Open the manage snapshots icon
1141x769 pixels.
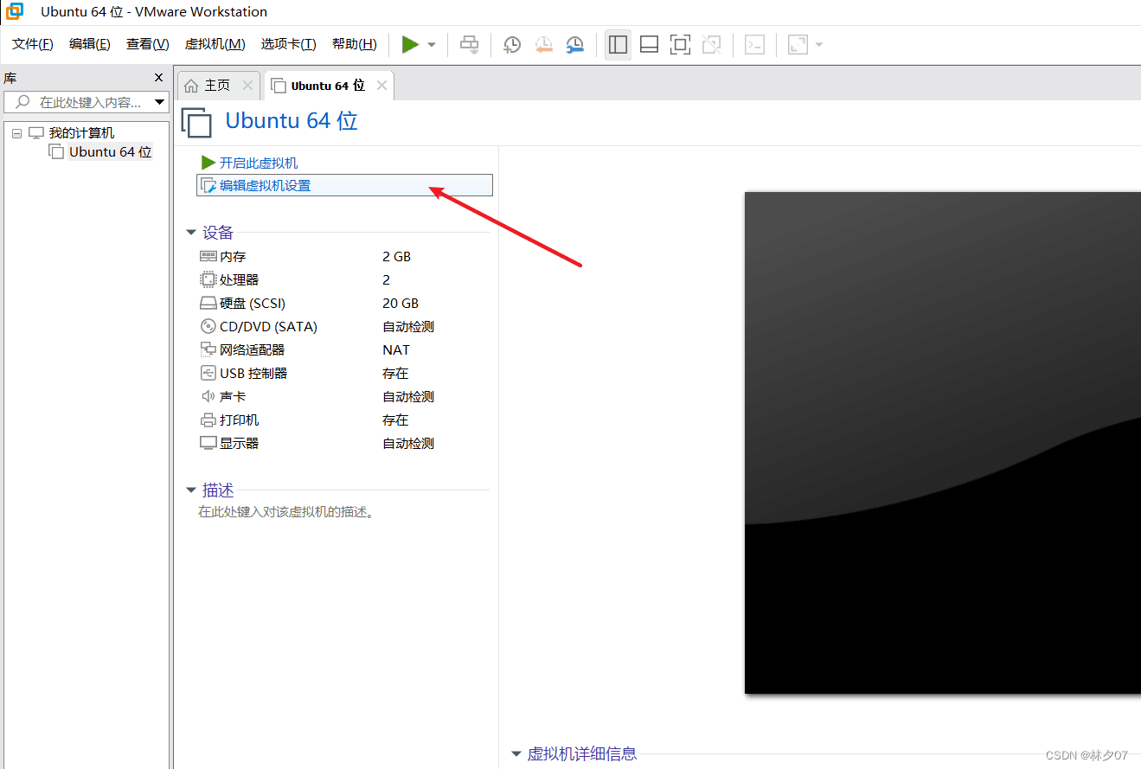point(574,44)
